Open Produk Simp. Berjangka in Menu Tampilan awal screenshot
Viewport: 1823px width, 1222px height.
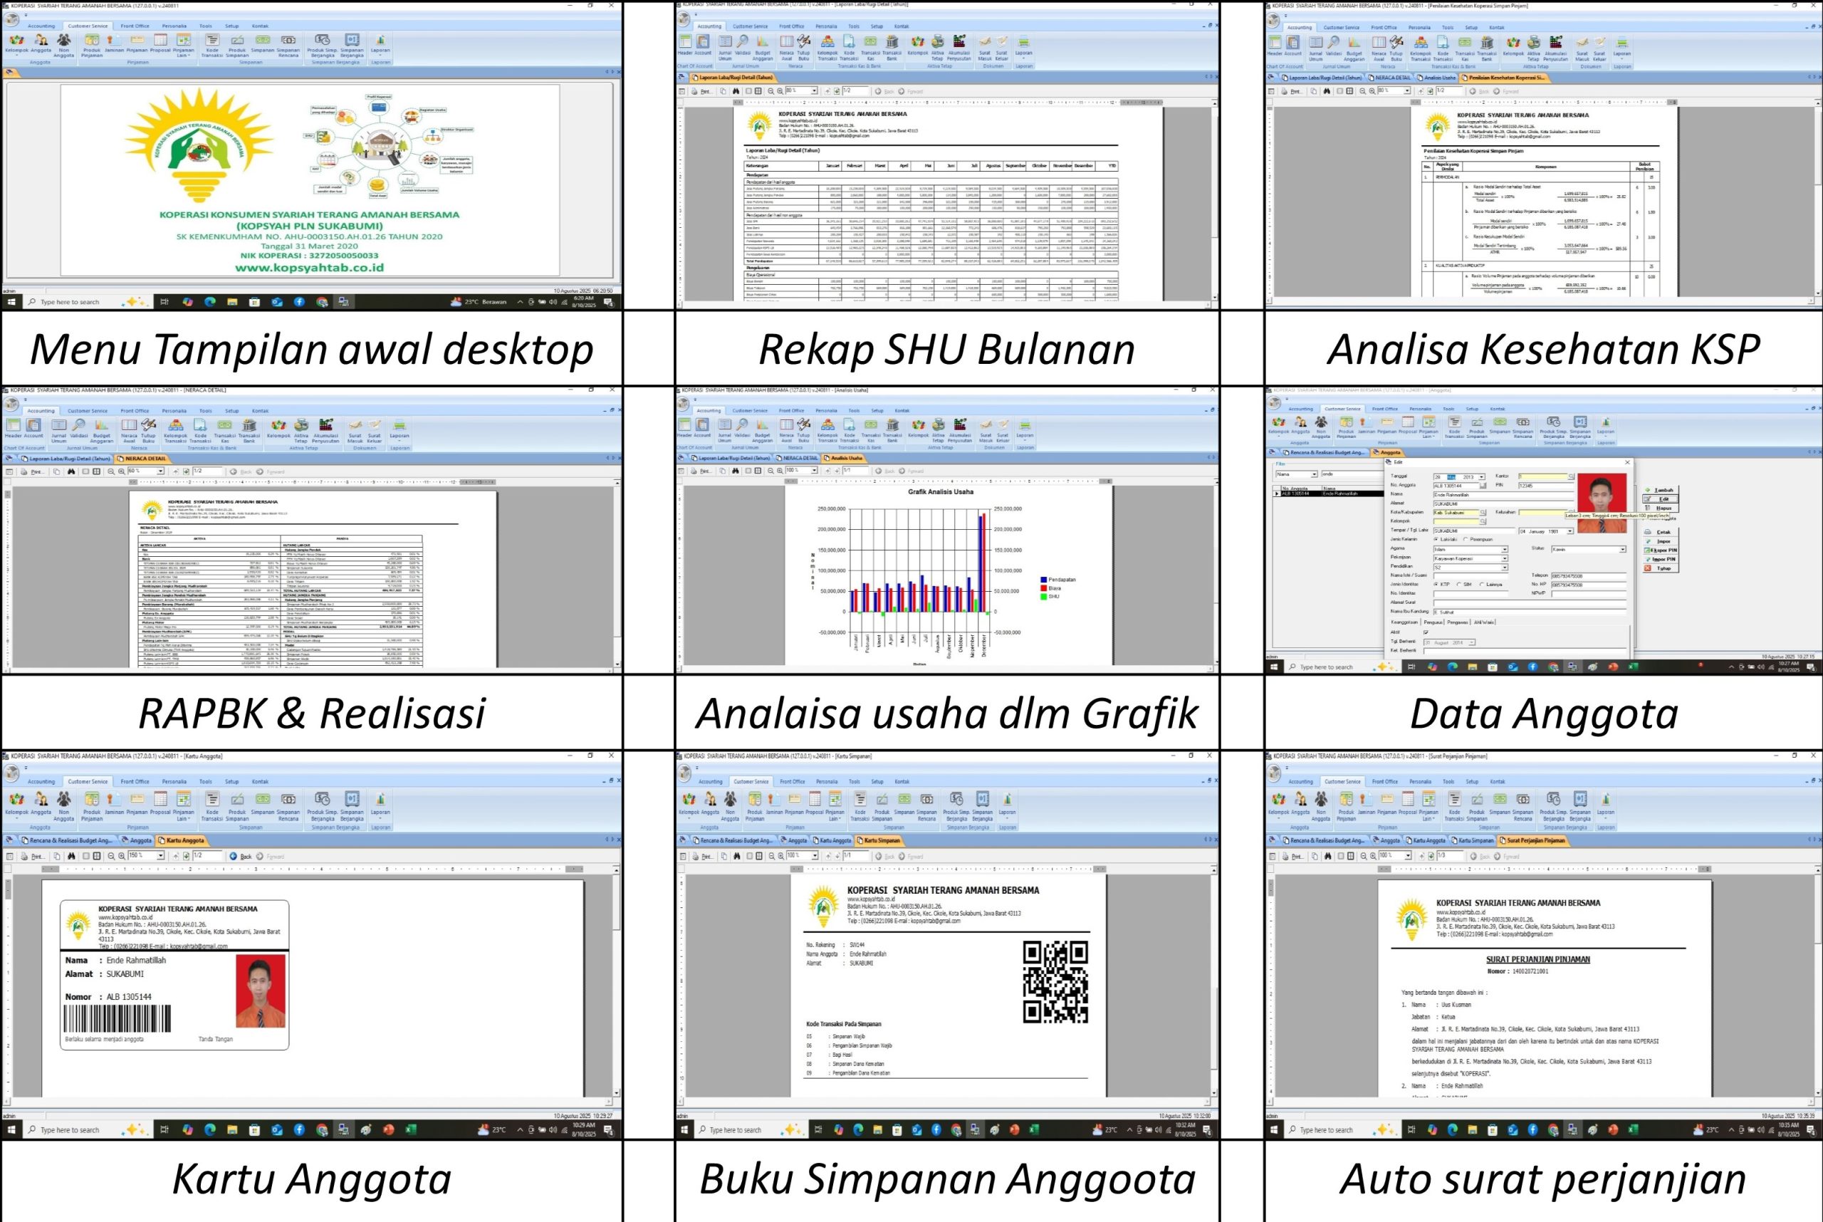tap(323, 45)
